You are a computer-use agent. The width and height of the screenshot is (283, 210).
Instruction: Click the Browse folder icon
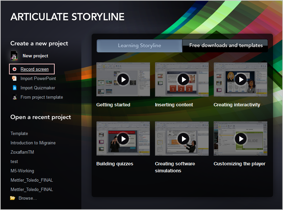coord(13,198)
